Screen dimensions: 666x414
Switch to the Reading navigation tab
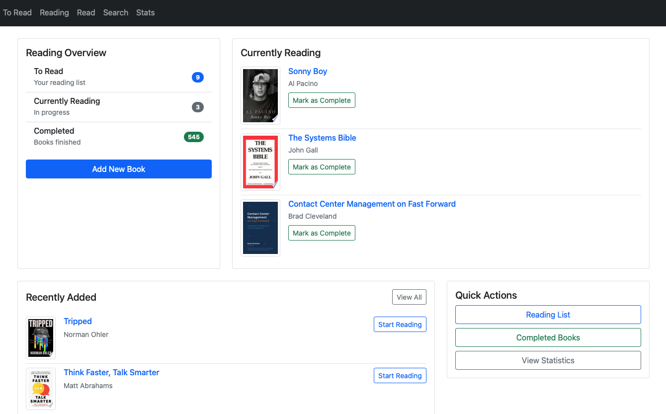point(54,12)
